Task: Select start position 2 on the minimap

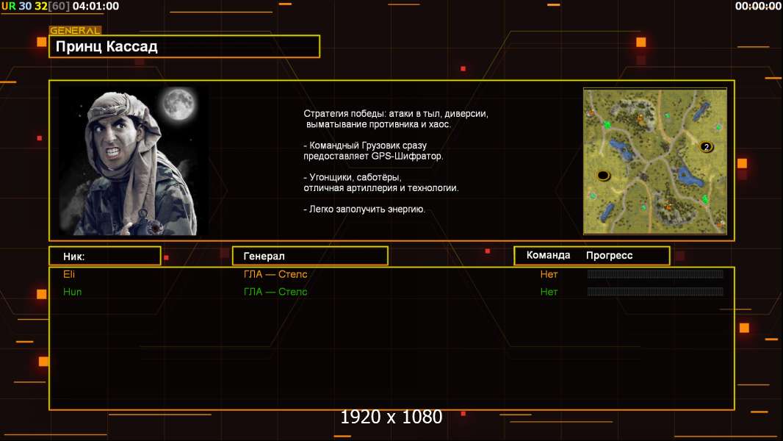Action: click(706, 147)
